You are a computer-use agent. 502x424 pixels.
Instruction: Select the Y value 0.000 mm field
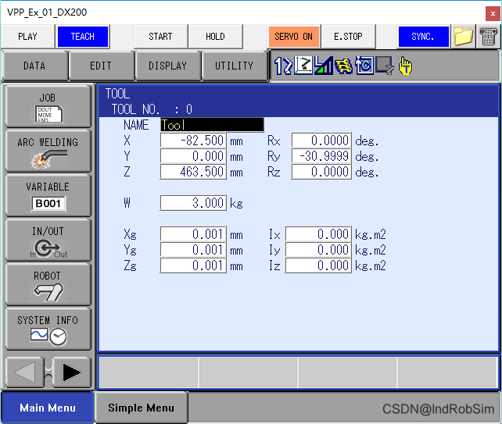193,156
